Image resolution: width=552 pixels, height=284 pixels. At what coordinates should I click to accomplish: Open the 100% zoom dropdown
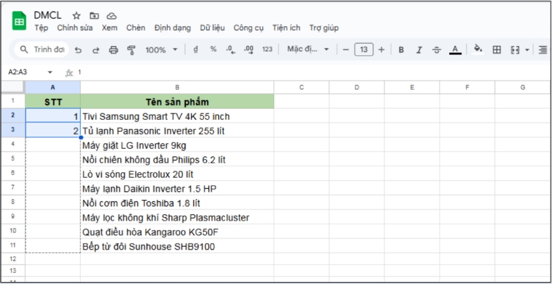[x=161, y=50]
